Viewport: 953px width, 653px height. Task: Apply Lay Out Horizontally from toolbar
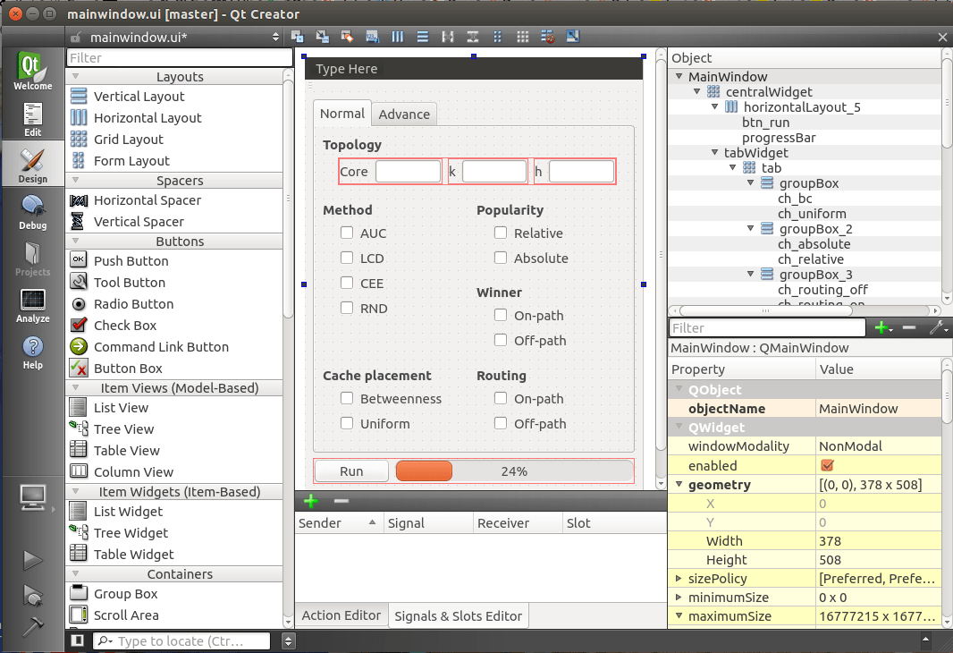pos(397,37)
